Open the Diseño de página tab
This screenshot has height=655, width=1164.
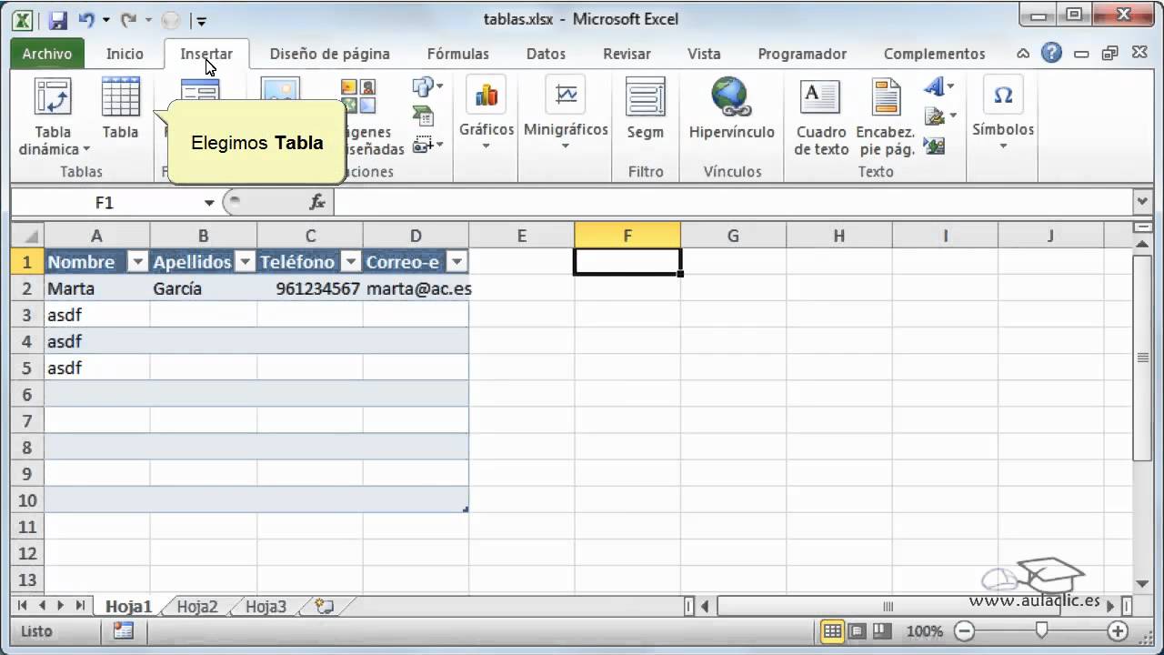[x=330, y=54]
